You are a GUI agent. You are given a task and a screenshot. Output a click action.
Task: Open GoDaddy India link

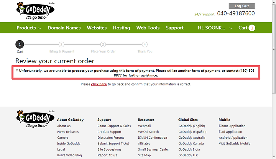(x=189, y=149)
